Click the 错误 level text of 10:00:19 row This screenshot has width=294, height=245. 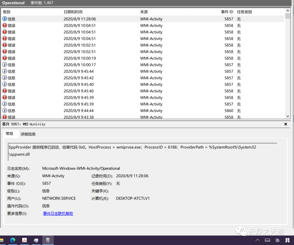pyautogui.click(x=12, y=58)
